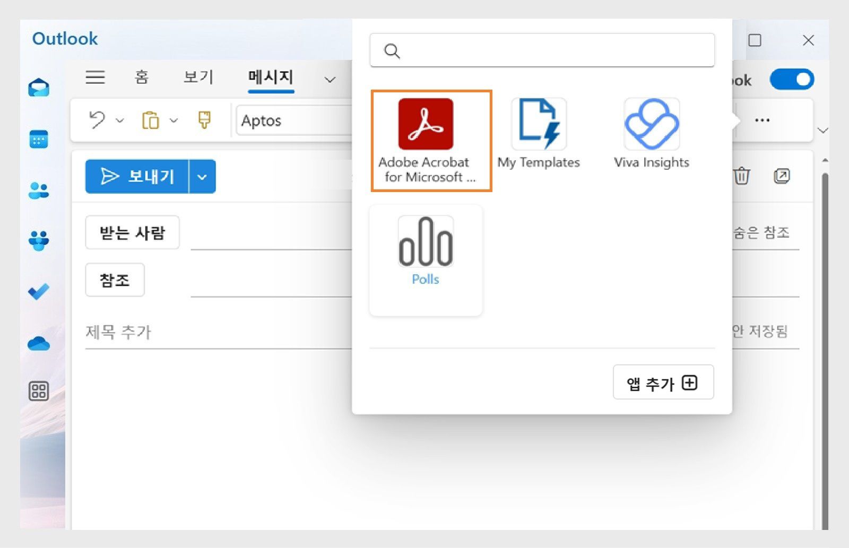Image resolution: width=849 pixels, height=548 pixels.
Task: Click the 앱 추가 button
Action: point(663,382)
